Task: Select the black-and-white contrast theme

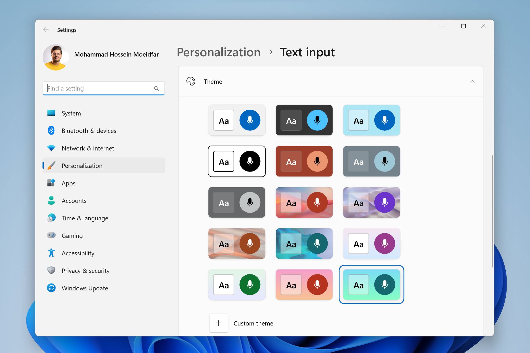Action: [x=237, y=161]
